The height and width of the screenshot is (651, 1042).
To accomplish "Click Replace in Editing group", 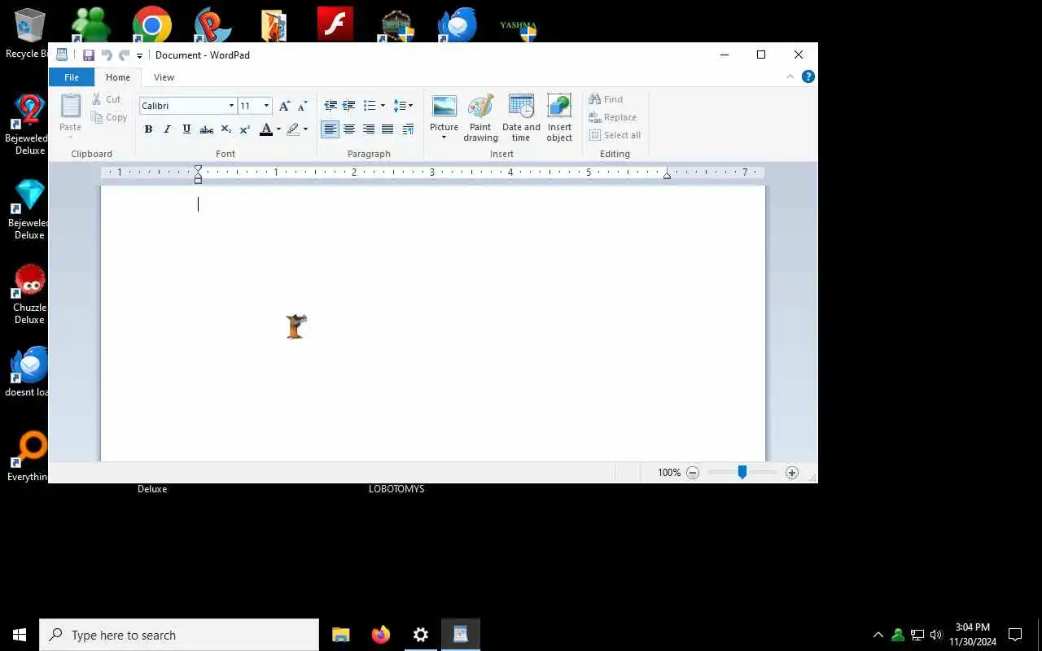I will tap(612, 117).
